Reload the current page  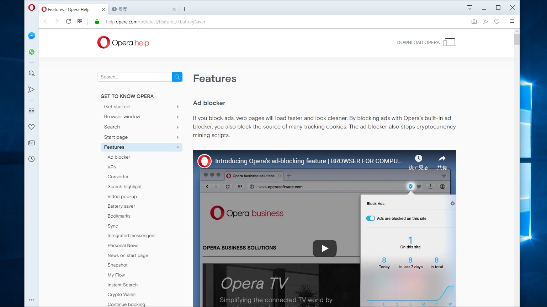coord(69,22)
